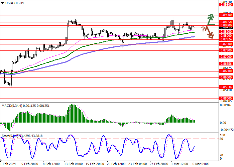Select the USDCHF,H4 chart title

point(14,3)
